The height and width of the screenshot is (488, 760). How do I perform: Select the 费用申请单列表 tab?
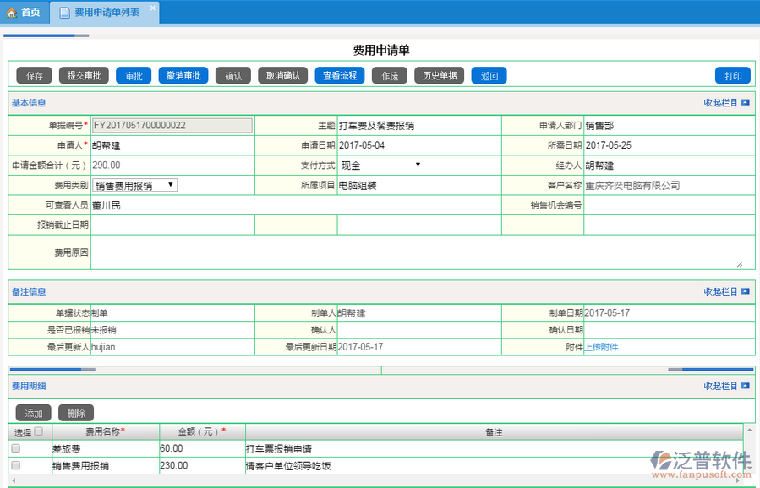coord(106,13)
